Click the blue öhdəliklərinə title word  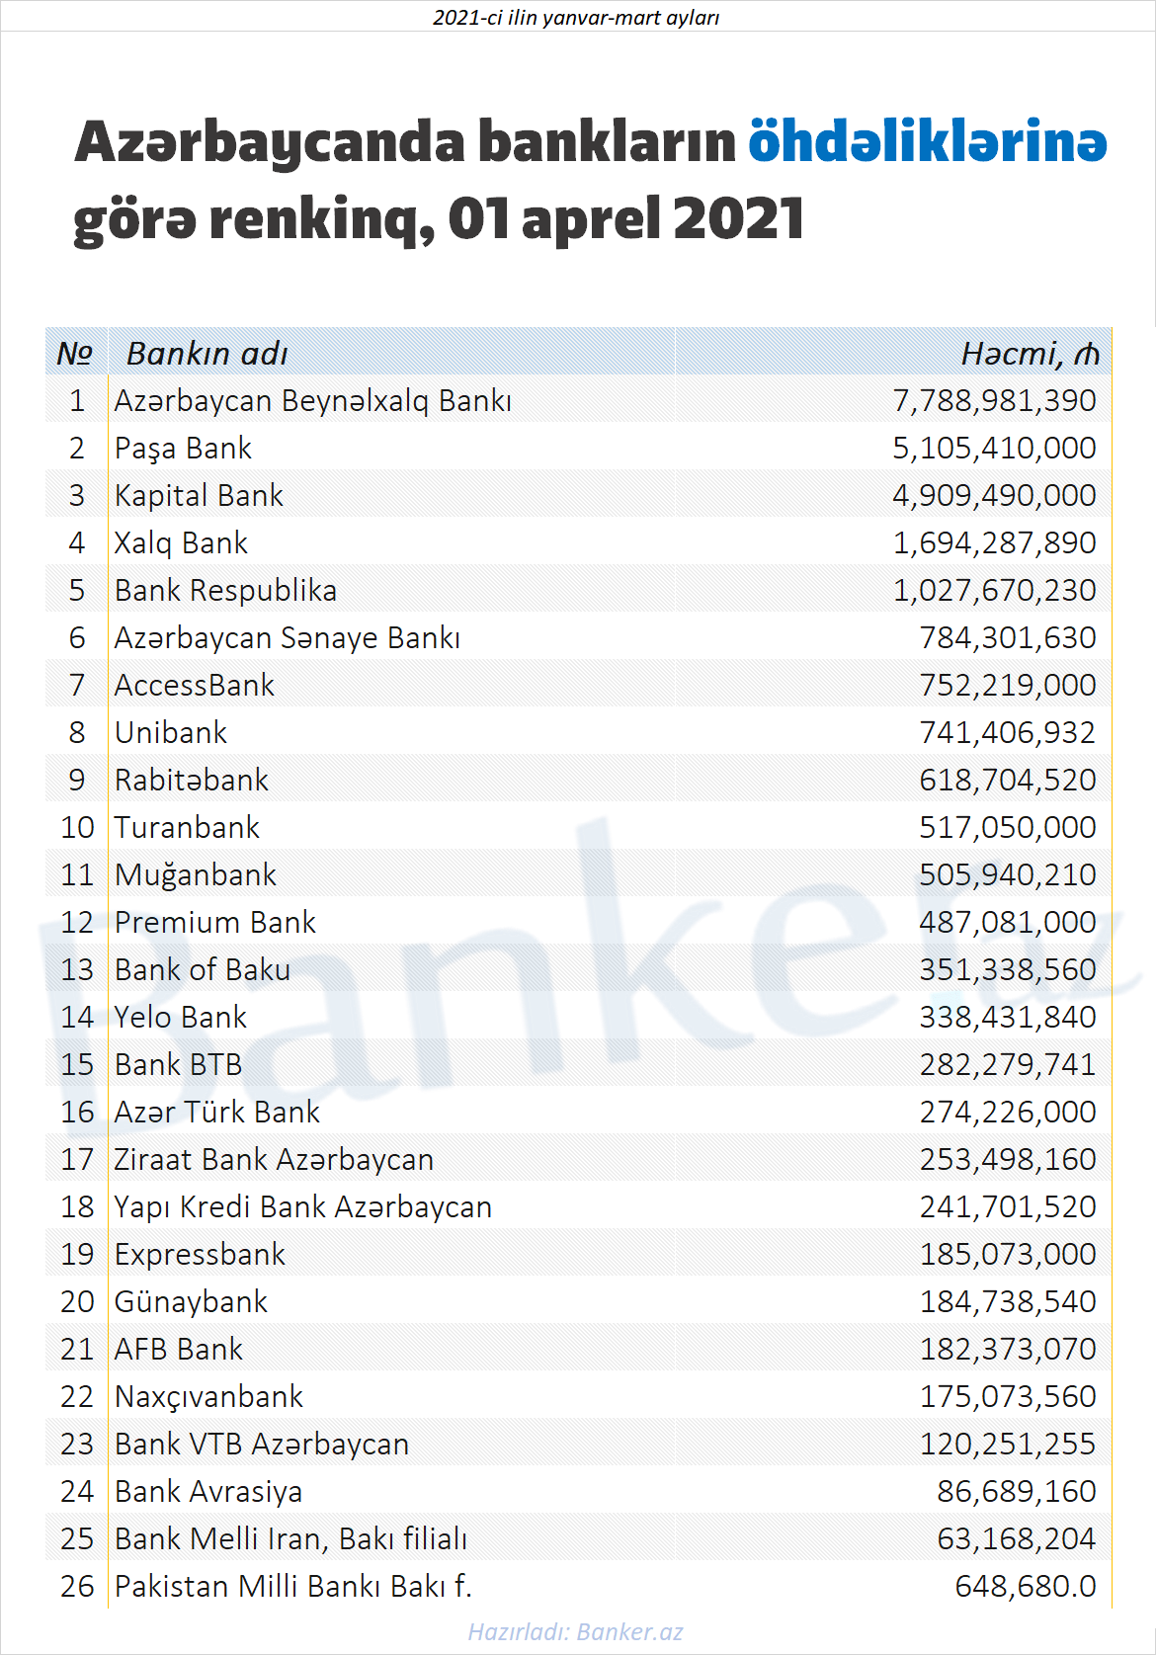tap(928, 140)
